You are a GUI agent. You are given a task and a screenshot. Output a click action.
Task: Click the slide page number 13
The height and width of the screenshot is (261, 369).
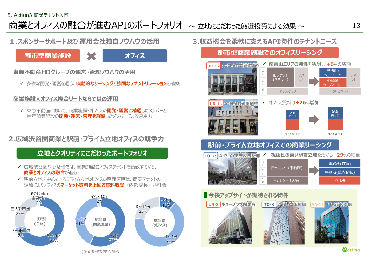click(x=356, y=26)
